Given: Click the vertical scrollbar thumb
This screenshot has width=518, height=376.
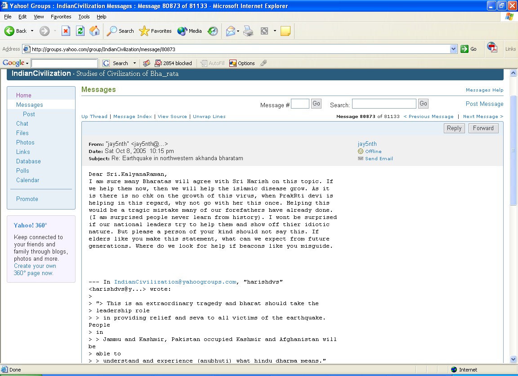Looking at the screenshot, I should click(514, 150).
